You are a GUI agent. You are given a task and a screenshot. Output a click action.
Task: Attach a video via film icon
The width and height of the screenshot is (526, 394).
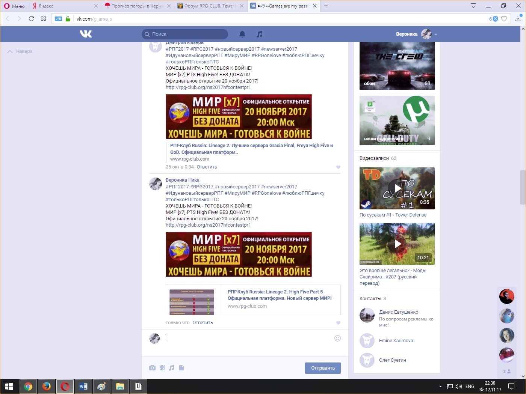coord(162,368)
